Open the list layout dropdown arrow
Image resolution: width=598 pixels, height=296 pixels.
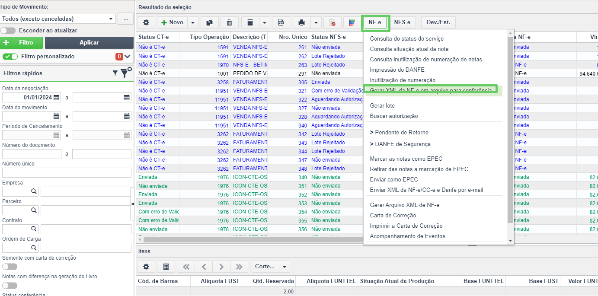click(265, 22)
